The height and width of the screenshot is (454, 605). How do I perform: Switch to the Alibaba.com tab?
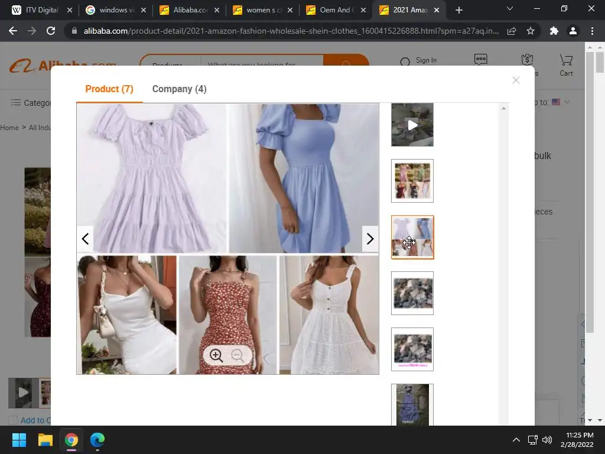[185, 10]
